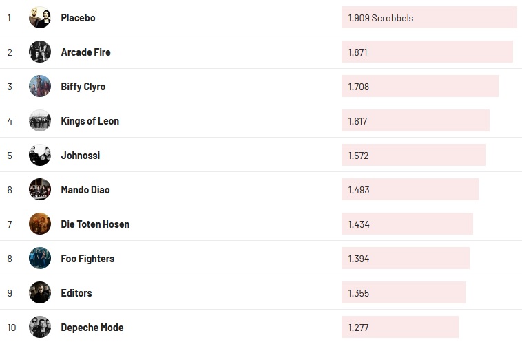Open the Placebo artist link
The height and width of the screenshot is (342, 522).
pyautogui.click(x=78, y=18)
